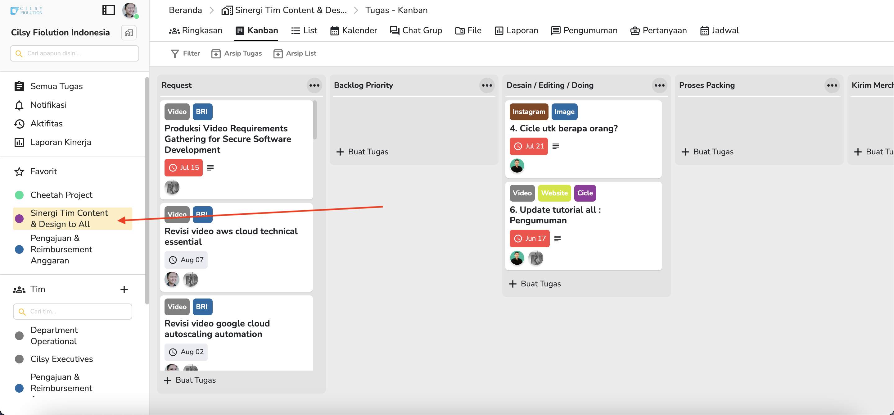Click Beranda breadcrumb link

point(185,10)
